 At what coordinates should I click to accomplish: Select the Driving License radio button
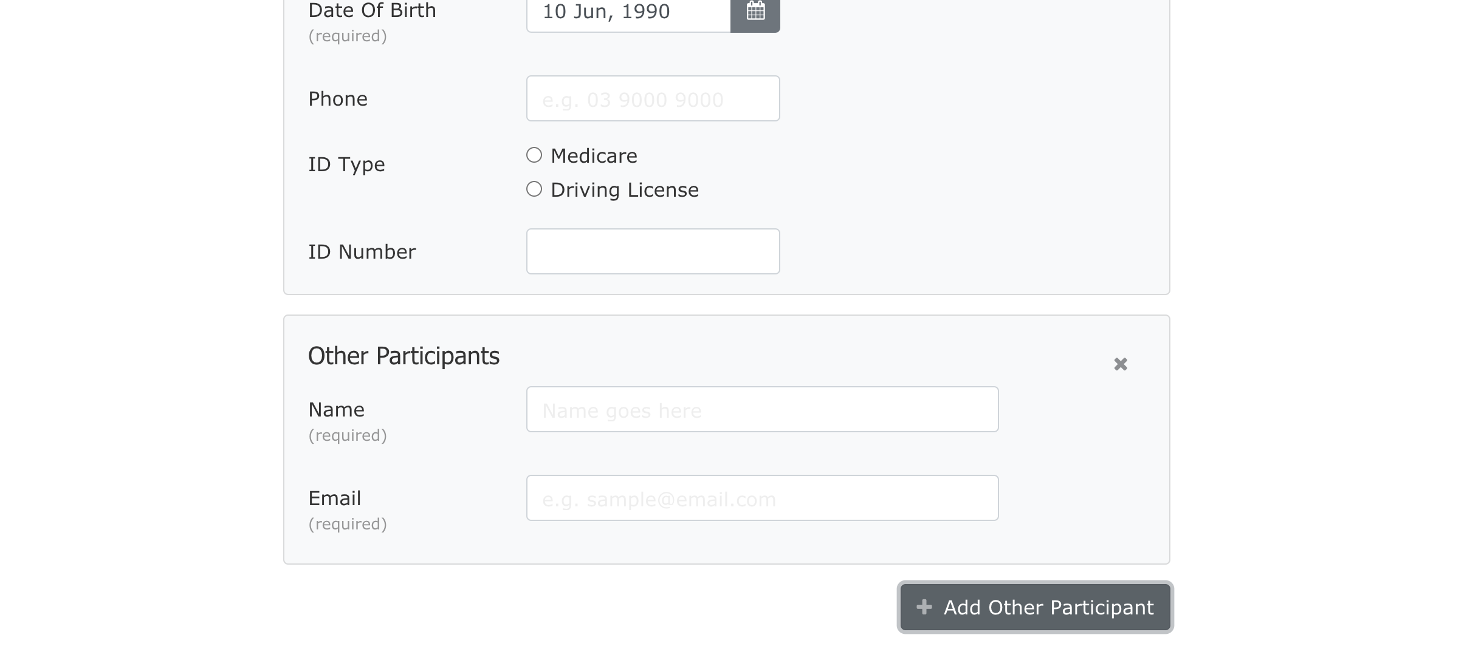click(534, 189)
